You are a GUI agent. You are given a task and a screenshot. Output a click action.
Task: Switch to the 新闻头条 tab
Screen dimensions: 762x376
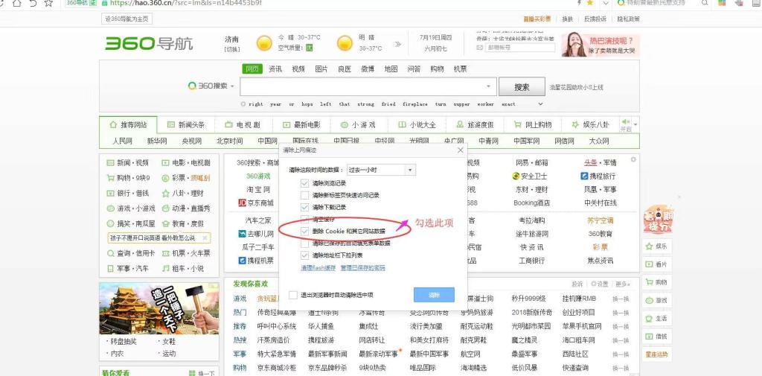(186, 125)
